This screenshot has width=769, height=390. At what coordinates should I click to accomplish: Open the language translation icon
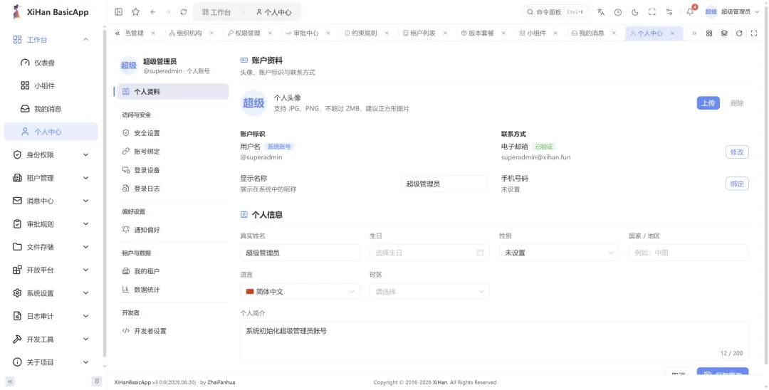(601, 12)
